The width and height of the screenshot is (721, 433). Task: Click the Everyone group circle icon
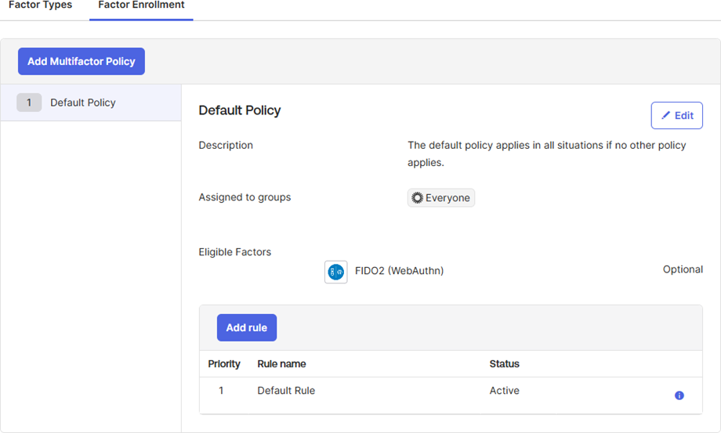pyautogui.click(x=417, y=198)
